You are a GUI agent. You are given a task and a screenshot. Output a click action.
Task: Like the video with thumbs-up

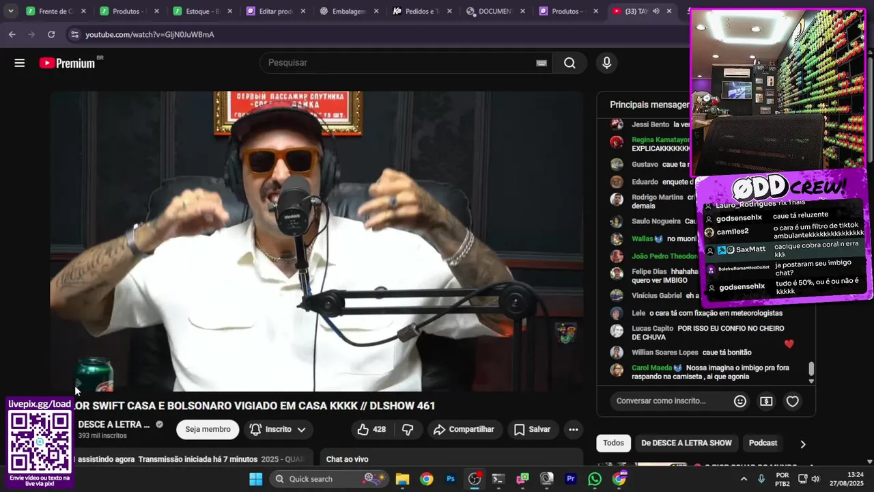pos(371,429)
